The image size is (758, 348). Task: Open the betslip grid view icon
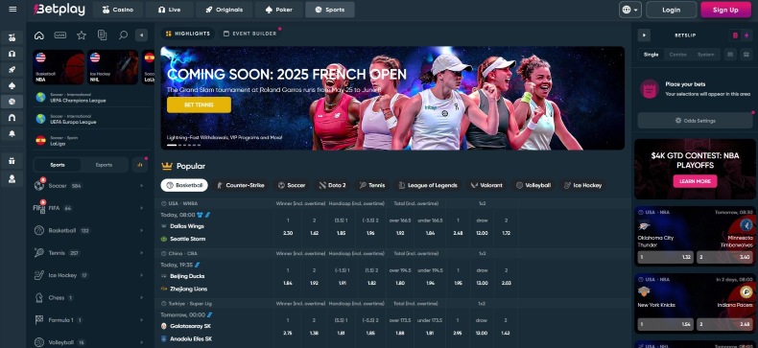point(730,55)
